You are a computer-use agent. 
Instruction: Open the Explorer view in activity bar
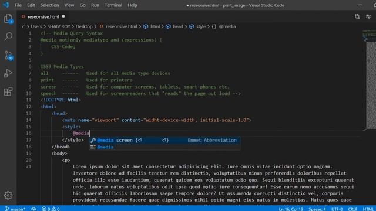point(8,19)
